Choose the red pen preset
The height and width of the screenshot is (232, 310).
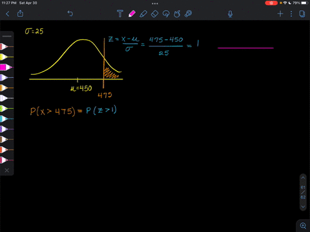pyautogui.click(x=6, y=46)
